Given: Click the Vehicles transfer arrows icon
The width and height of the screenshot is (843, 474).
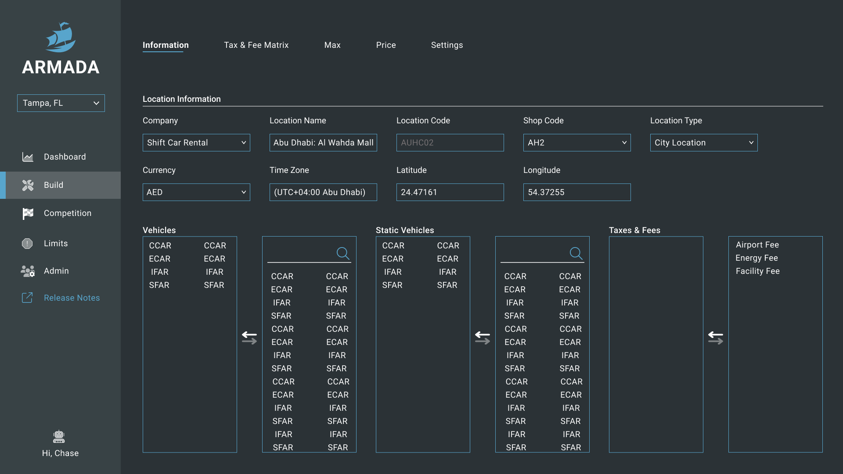Looking at the screenshot, I should coord(249,338).
